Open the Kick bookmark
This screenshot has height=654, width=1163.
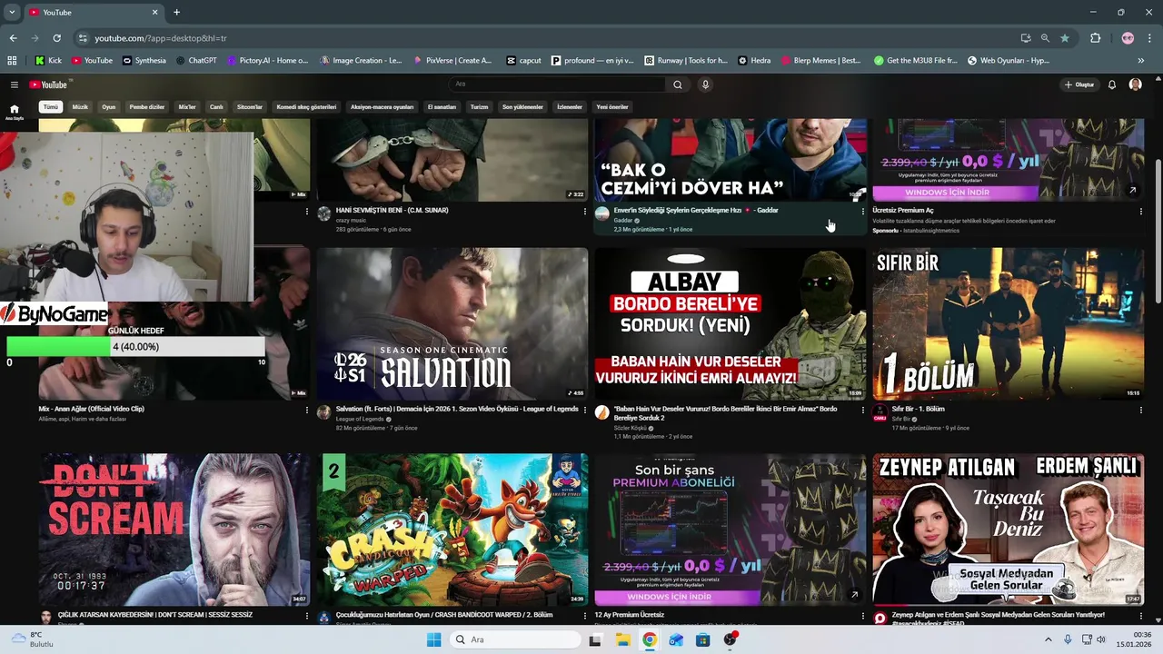click(49, 61)
